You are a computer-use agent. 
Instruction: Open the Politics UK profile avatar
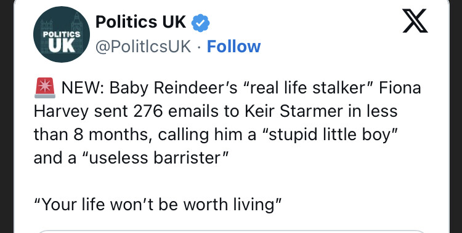(x=62, y=34)
